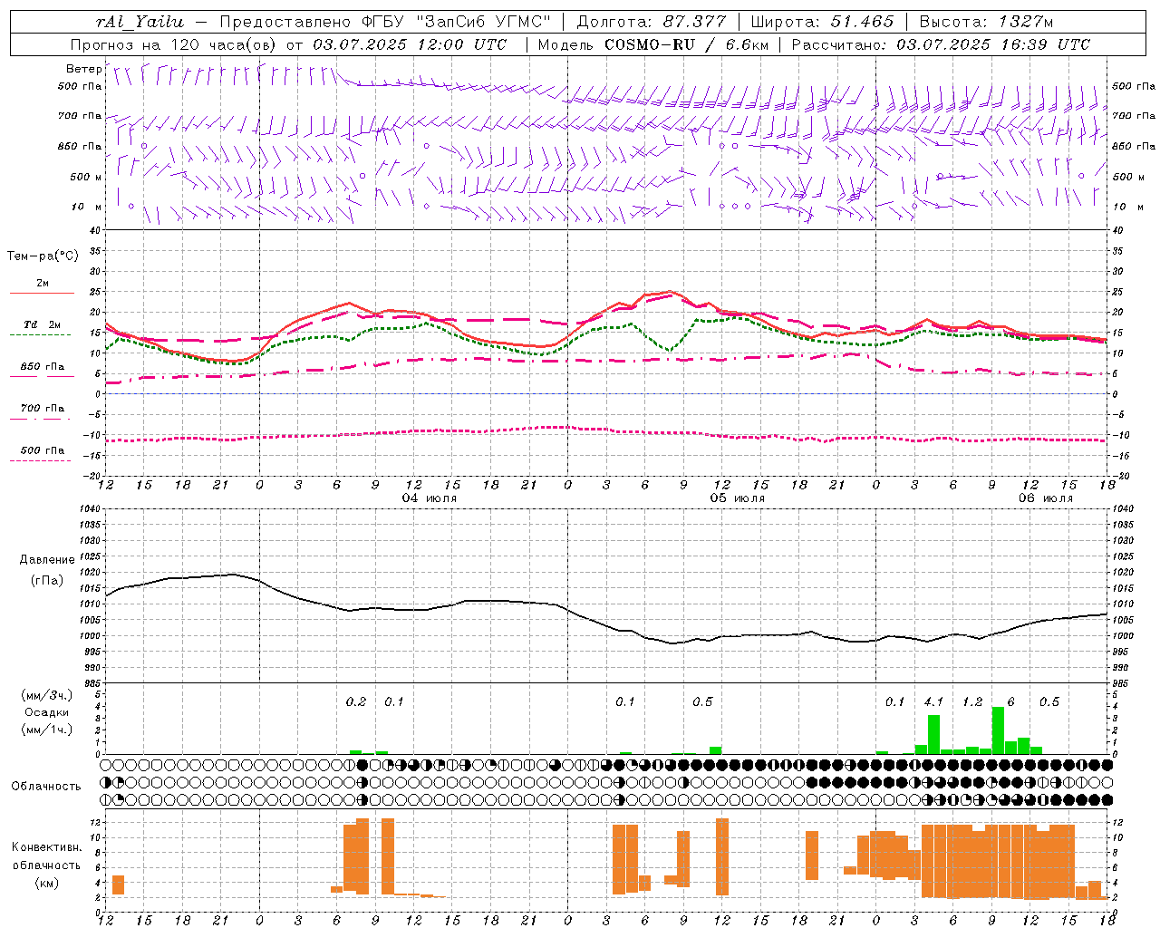Viewport: 1160px width, 928px height.
Task: Click the dash-dot line sample under 700 гПа legend
Action: click(42, 419)
